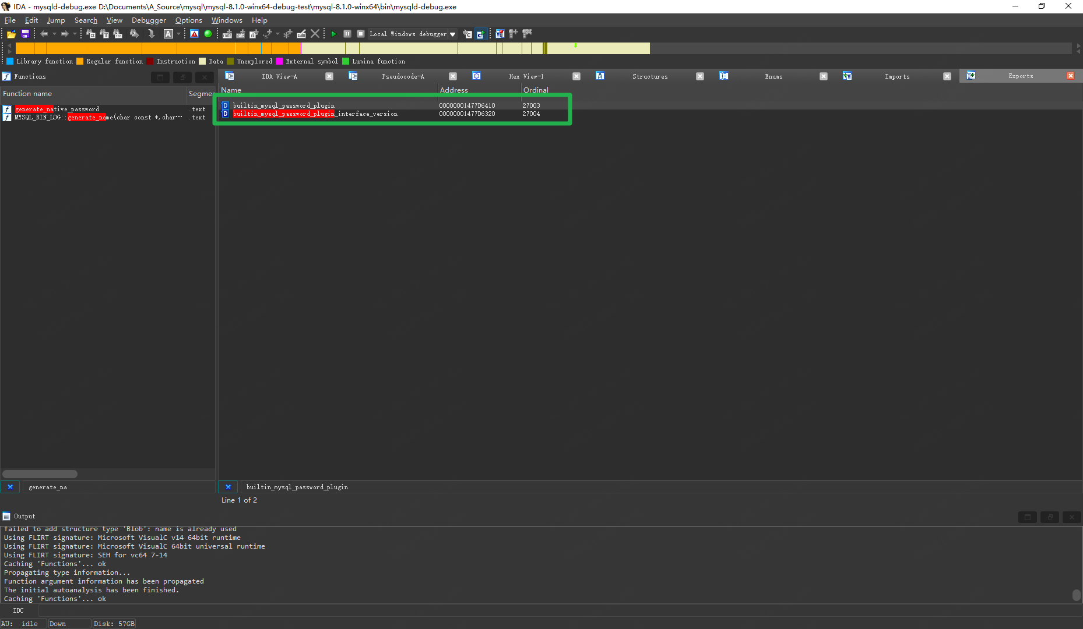
Task: Close the Exports tab
Action: click(x=1071, y=76)
